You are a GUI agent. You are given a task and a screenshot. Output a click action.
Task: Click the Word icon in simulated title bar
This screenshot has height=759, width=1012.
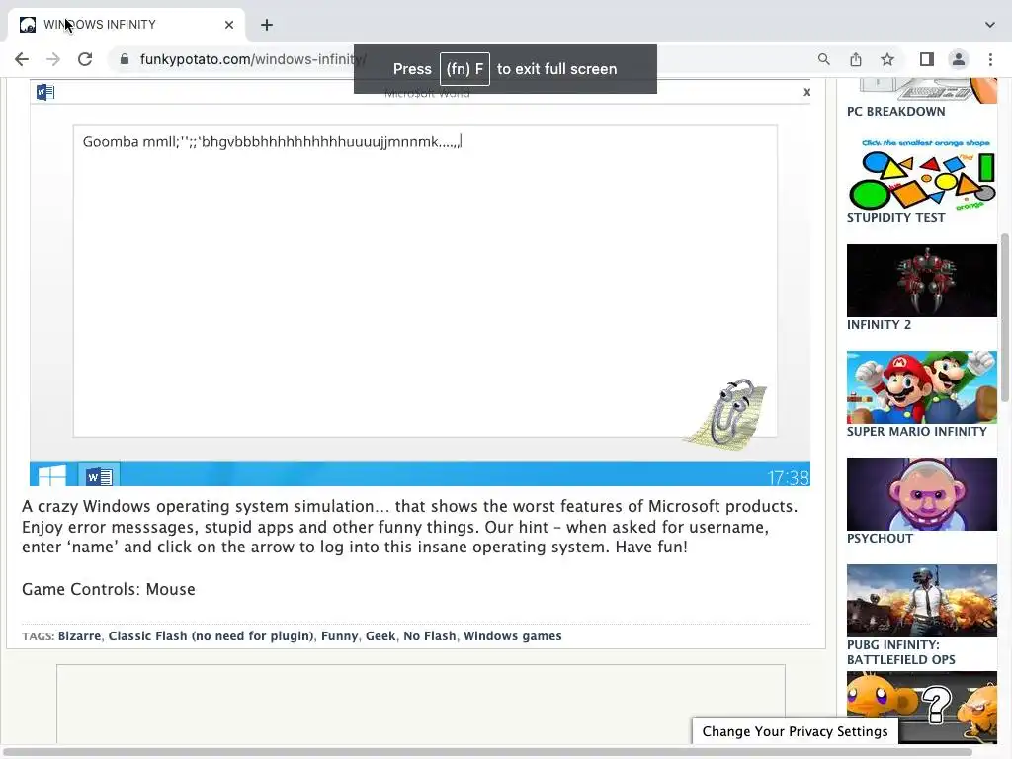pyautogui.click(x=45, y=92)
